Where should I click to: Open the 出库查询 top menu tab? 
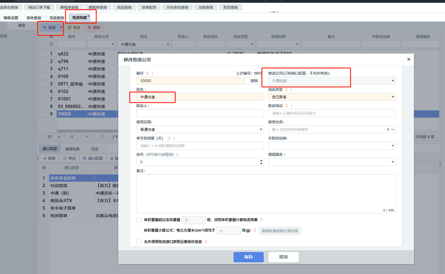point(205,8)
